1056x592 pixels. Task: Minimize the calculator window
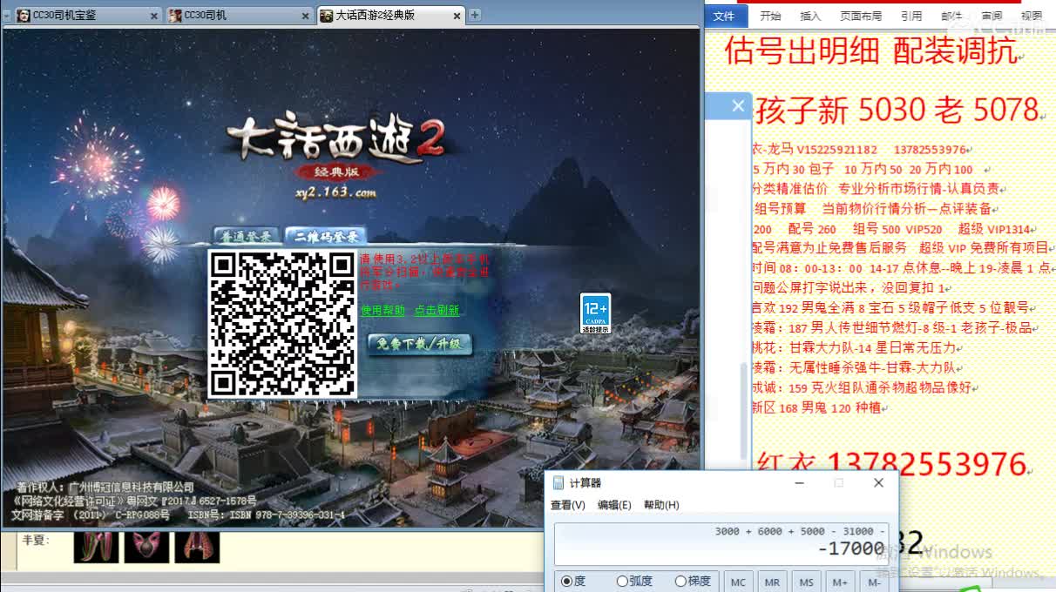799,483
